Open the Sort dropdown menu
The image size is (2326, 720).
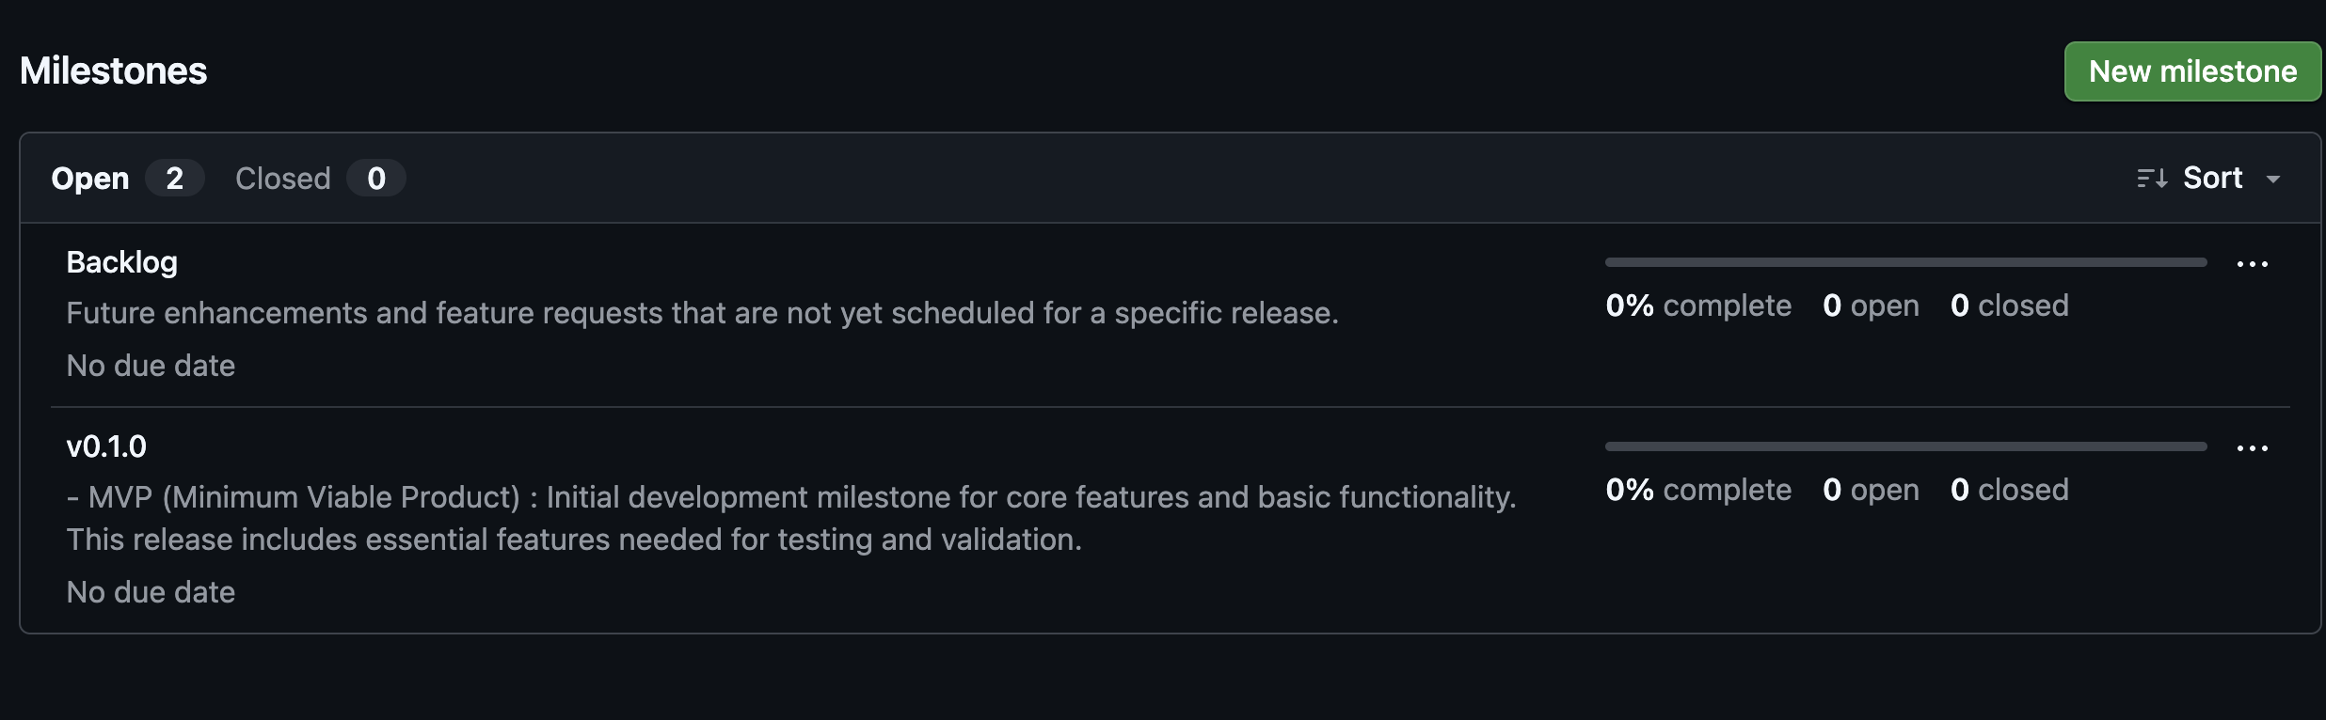(x=2212, y=179)
